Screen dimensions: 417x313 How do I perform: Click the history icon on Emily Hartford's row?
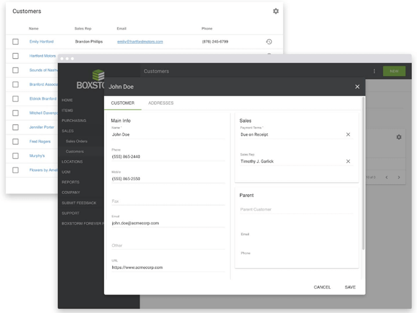[x=269, y=41]
